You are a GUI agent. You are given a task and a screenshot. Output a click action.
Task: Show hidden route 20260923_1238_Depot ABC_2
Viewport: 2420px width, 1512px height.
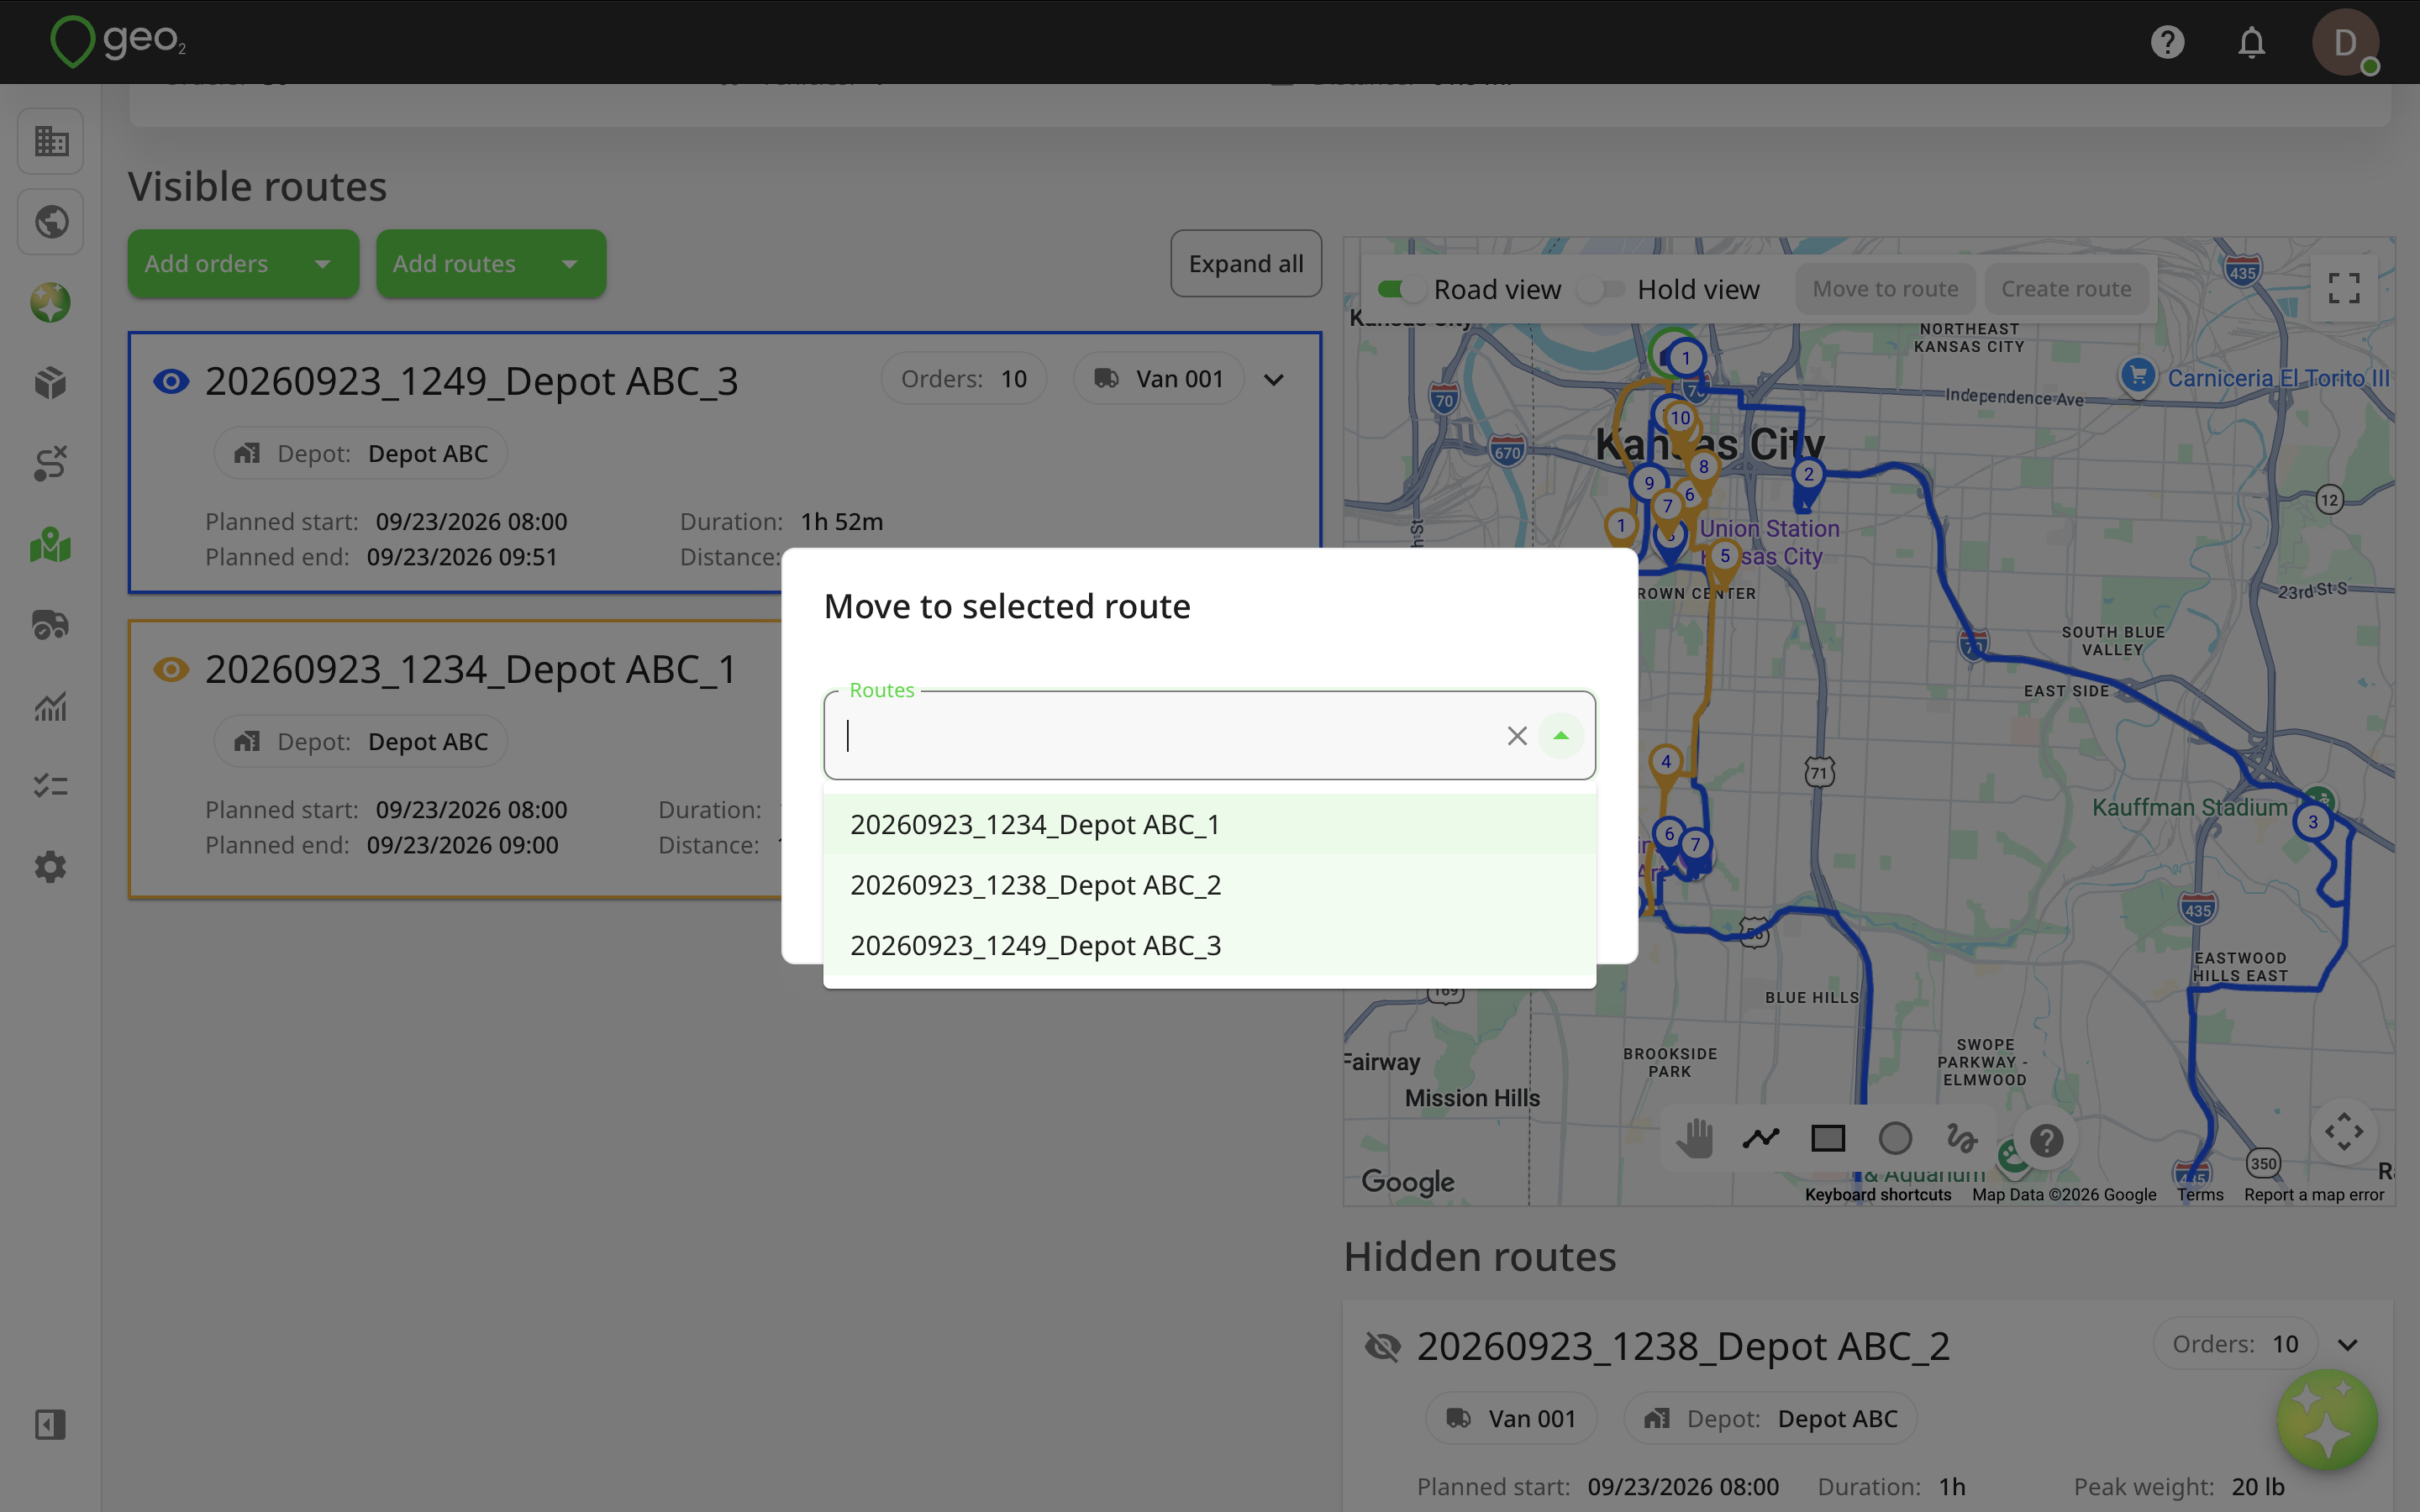coord(1383,1347)
